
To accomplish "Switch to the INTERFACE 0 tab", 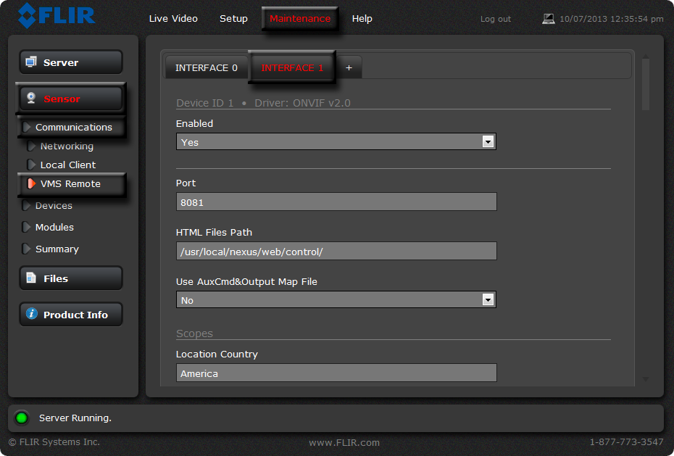I will click(x=207, y=67).
